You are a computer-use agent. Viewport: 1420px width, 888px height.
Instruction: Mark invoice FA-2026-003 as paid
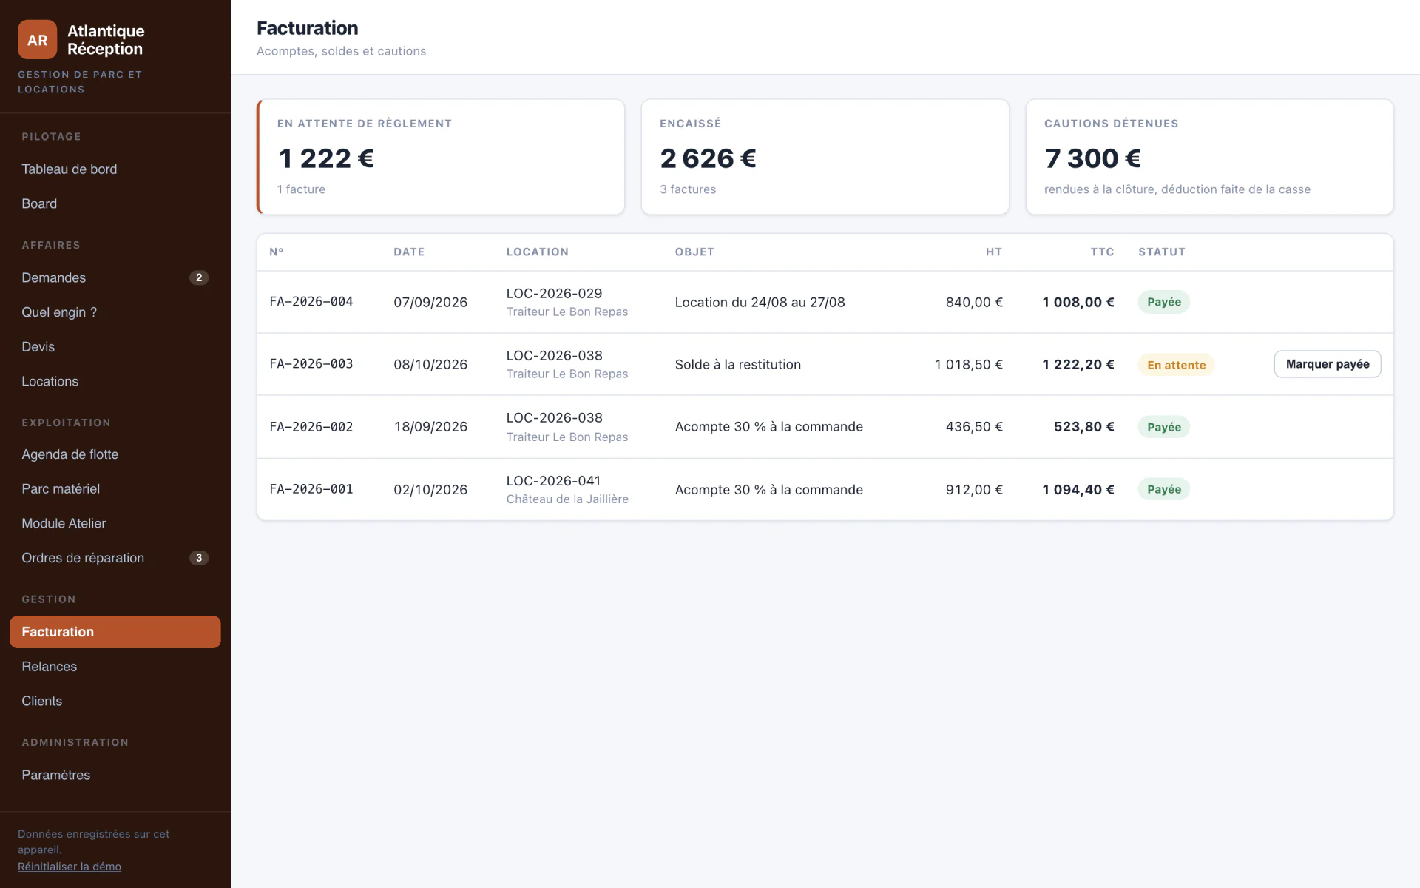click(1328, 364)
